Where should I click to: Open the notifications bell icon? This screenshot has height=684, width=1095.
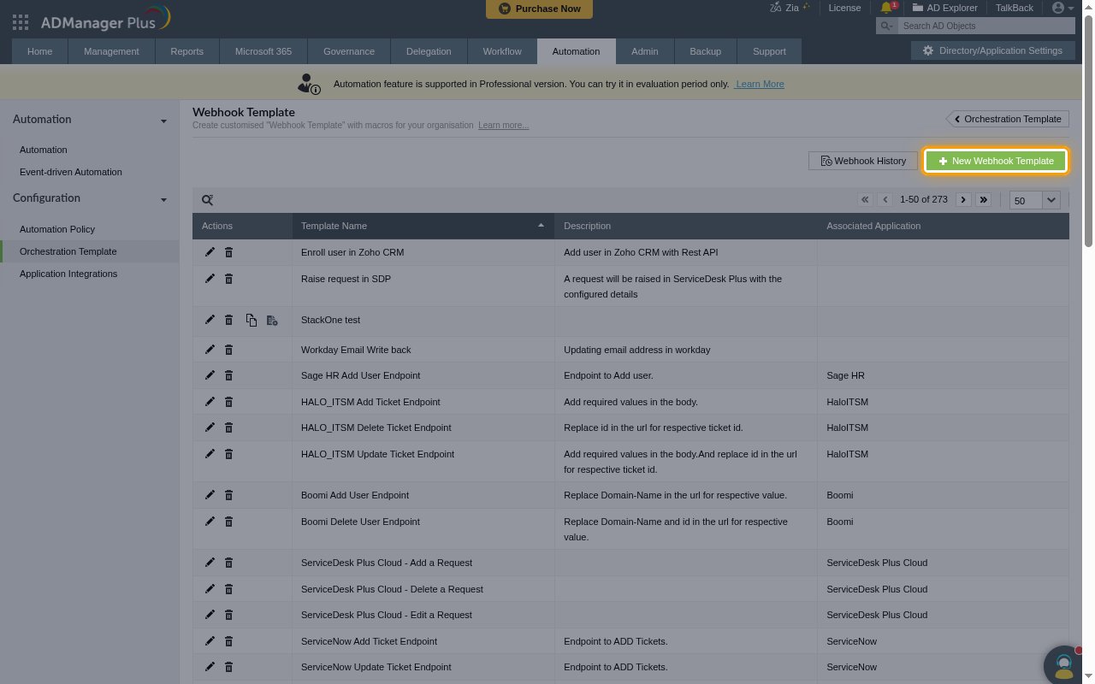click(x=887, y=8)
